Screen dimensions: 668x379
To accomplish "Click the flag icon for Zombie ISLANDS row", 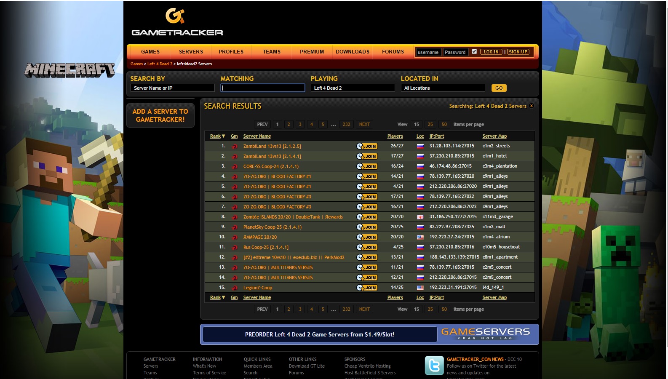I will [x=420, y=217].
